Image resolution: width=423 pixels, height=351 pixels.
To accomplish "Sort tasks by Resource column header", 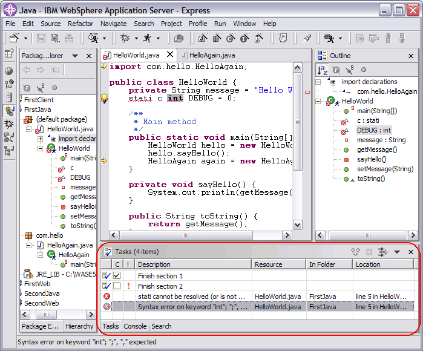I will click(x=279, y=264).
